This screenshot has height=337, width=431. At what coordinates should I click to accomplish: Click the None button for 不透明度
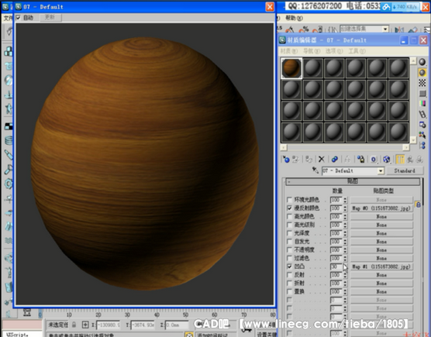(381, 250)
